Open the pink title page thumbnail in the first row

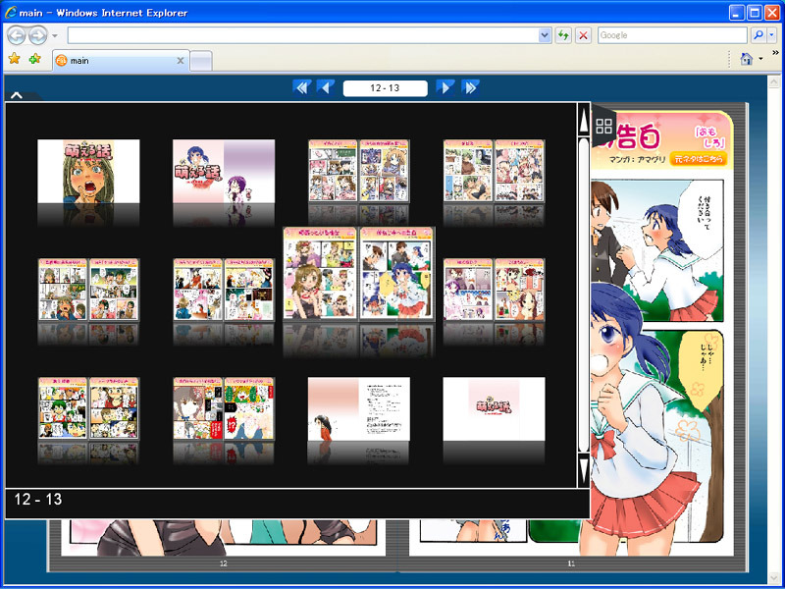click(x=224, y=171)
